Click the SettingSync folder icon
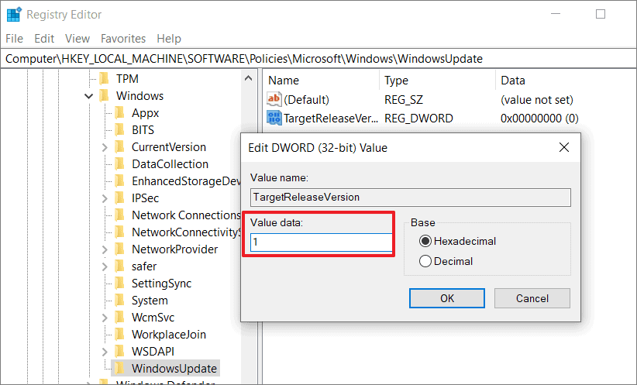The height and width of the screenshot is (385, 637). [120, 283]
